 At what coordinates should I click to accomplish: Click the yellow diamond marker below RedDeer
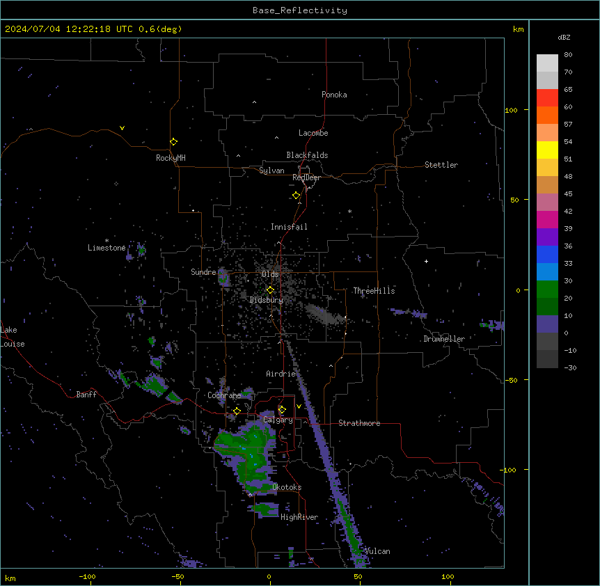pyautogui.click(x=296, y=196)
